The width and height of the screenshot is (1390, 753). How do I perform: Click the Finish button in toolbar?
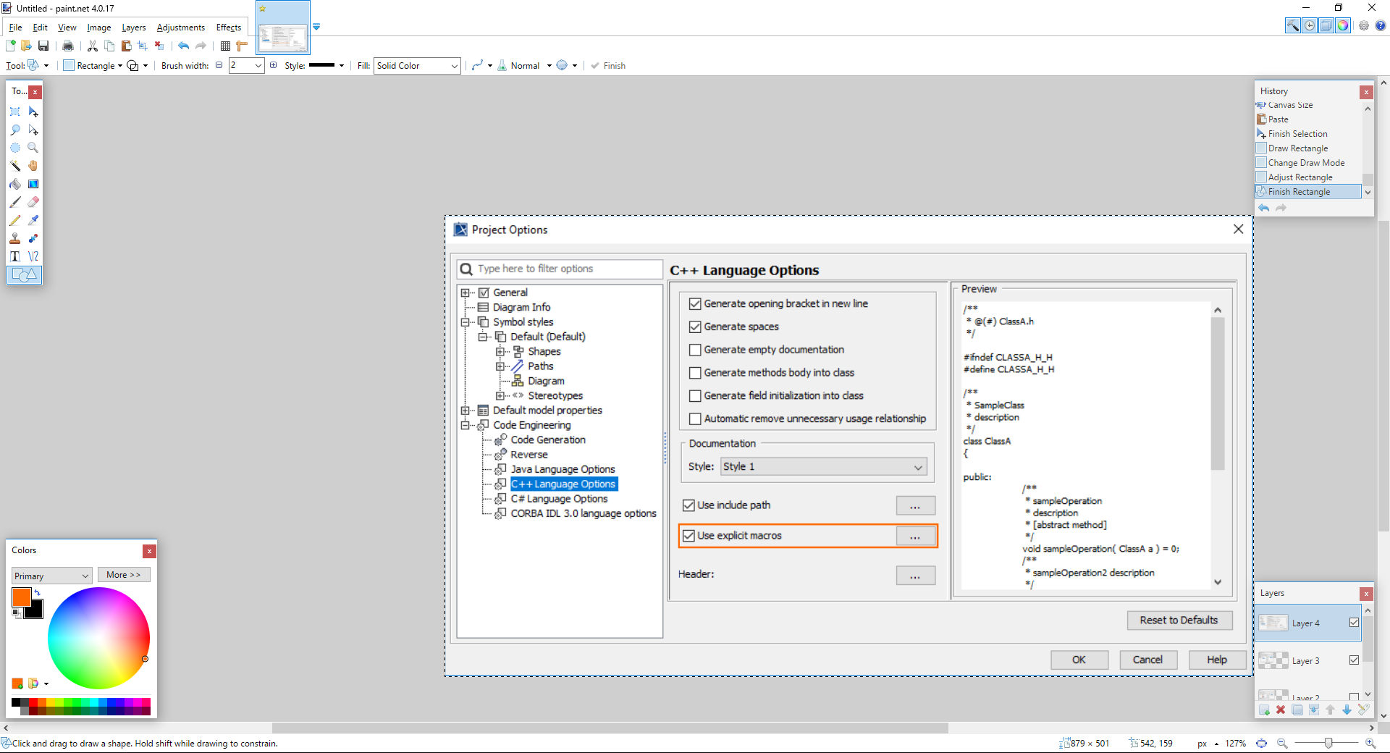[x=608, y=66]
